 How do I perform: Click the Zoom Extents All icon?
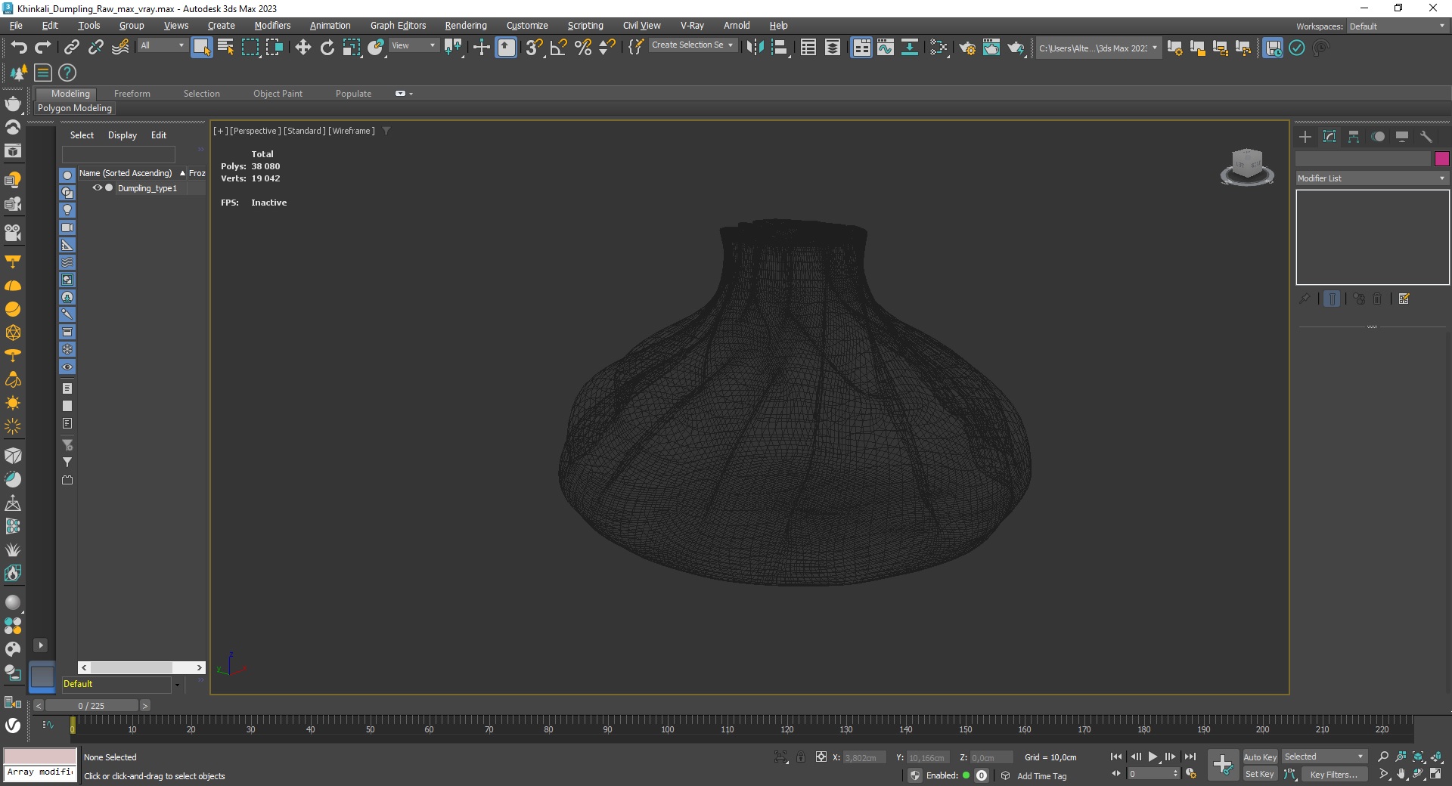[x=1436, y=757]
